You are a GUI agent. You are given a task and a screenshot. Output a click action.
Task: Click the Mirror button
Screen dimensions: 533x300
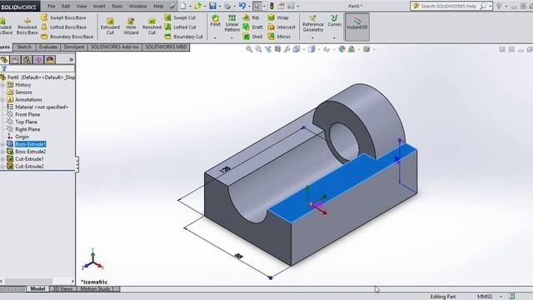tap(279, 37)
